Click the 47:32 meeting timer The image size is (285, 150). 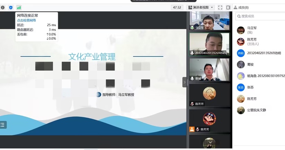177,7
